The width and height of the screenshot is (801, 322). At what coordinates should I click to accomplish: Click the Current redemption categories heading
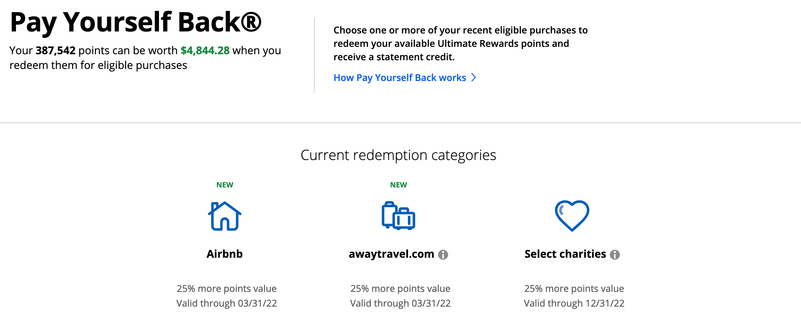398,155
